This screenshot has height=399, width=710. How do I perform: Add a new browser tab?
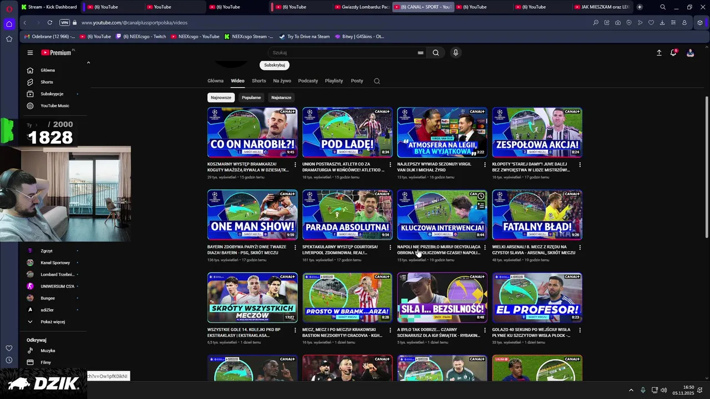click(640, 7)
